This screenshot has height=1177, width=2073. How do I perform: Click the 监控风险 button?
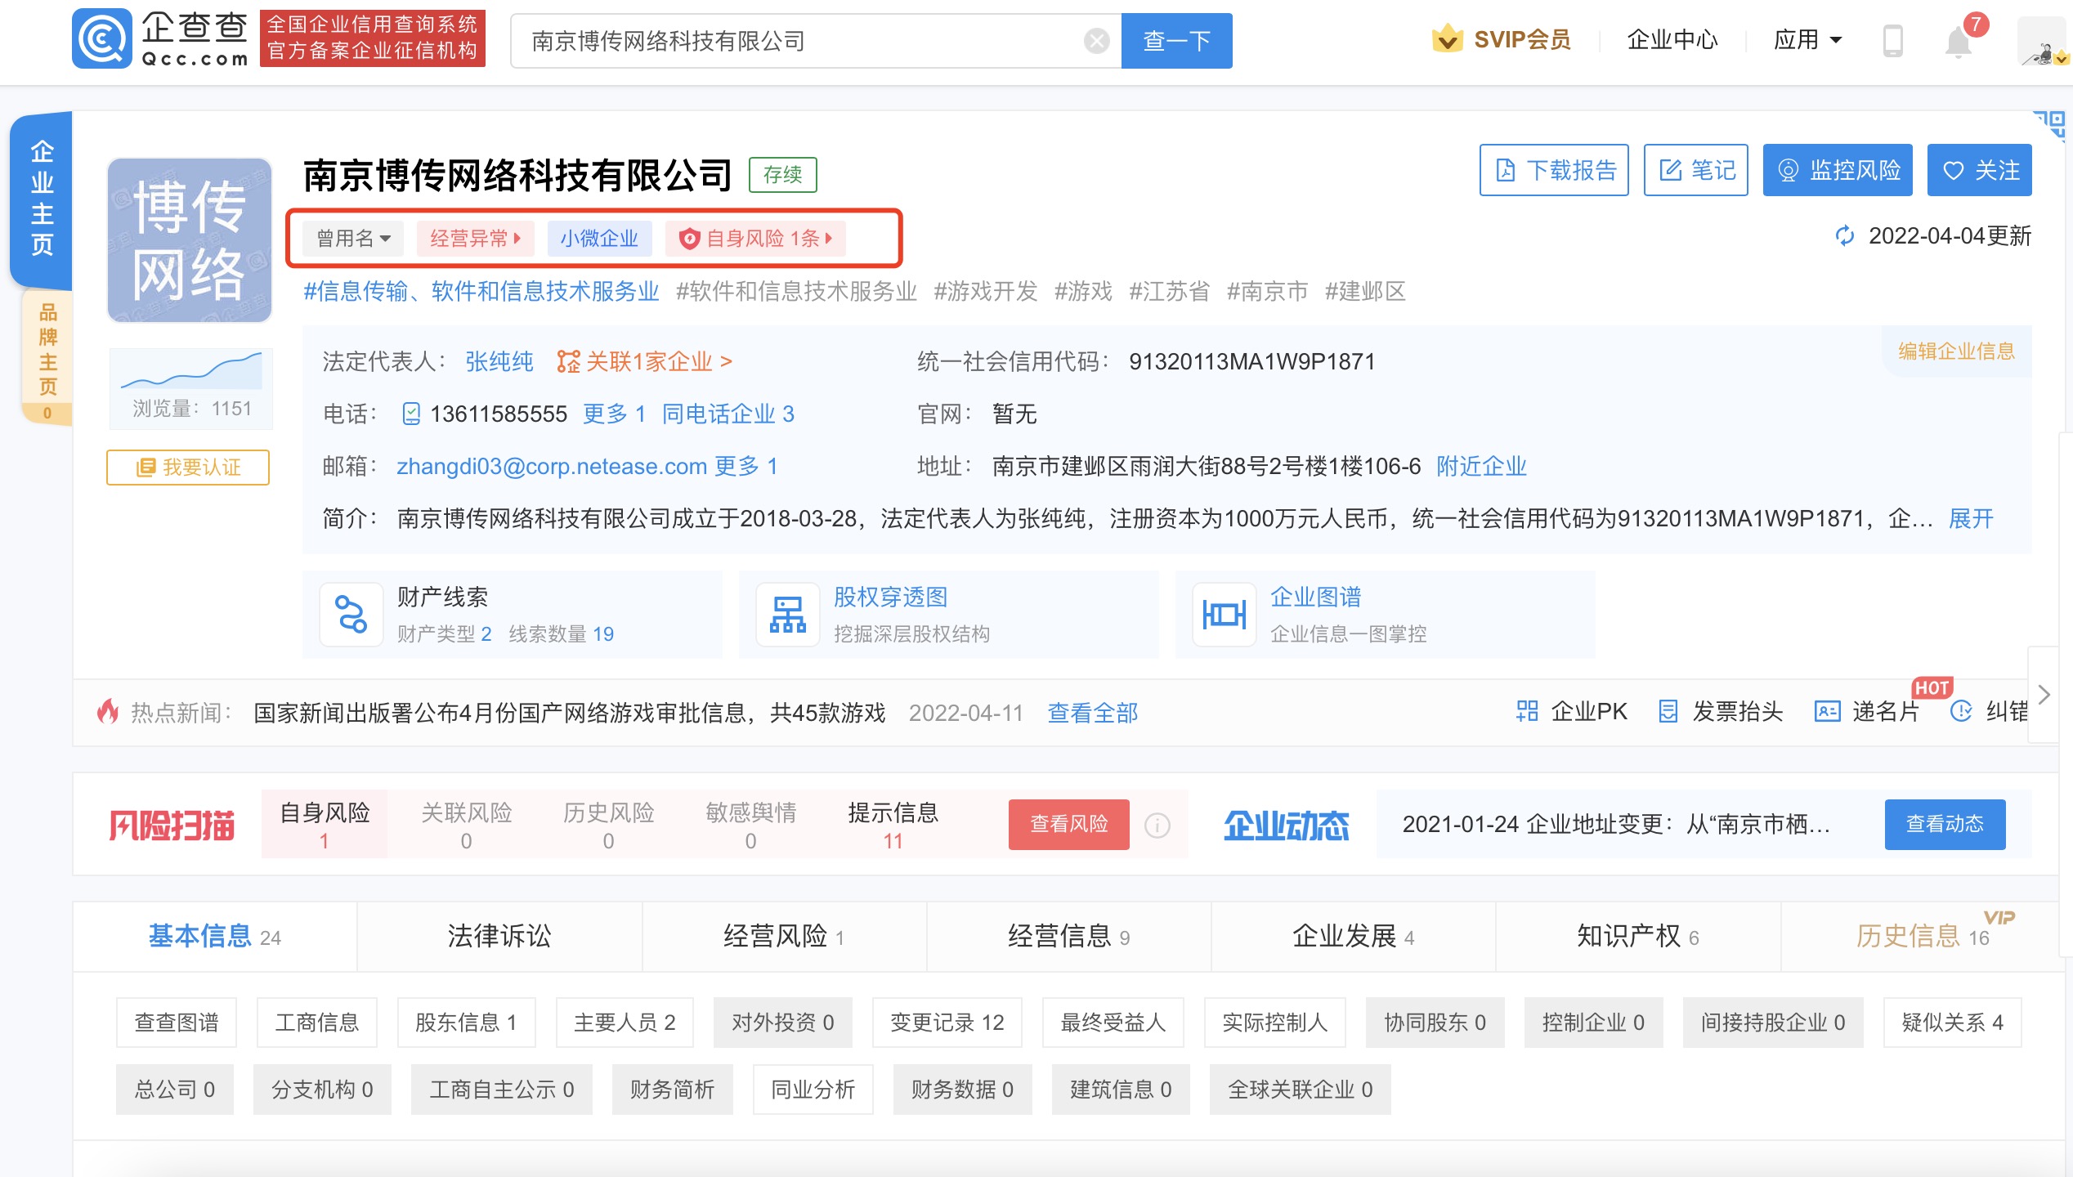coord(1838,170)
